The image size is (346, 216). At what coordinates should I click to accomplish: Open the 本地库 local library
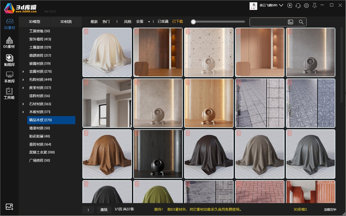(x=9, y=78)
